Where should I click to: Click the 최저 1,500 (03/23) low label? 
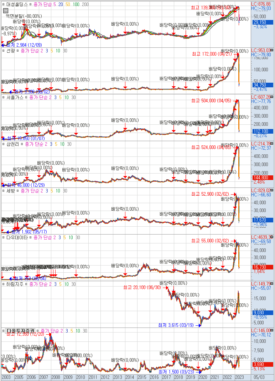[x=176, y=372]
